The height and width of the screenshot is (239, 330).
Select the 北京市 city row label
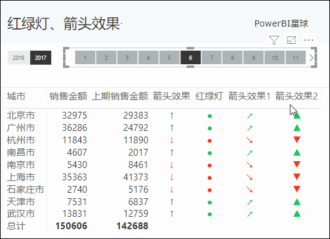(x=20, y=115)
